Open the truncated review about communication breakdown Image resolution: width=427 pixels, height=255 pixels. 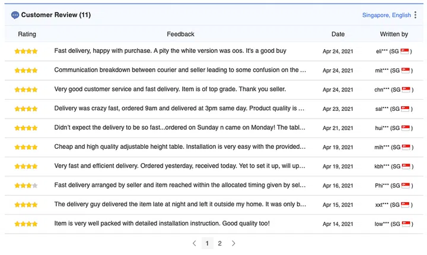180,70
